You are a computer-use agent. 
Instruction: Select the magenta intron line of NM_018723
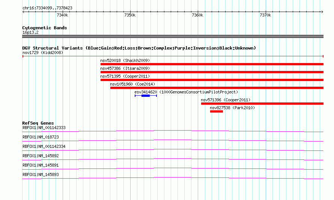click(173, 140)
